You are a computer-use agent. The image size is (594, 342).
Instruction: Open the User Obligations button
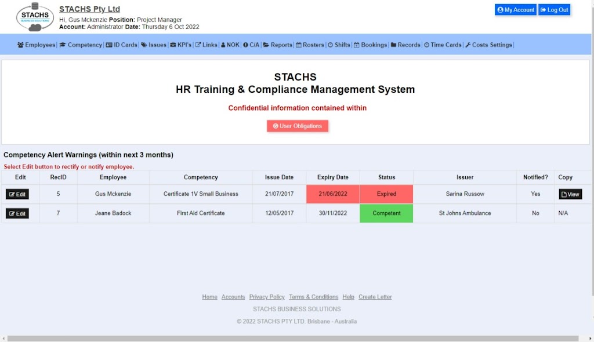pyautogui.click(x=298, y=126)
